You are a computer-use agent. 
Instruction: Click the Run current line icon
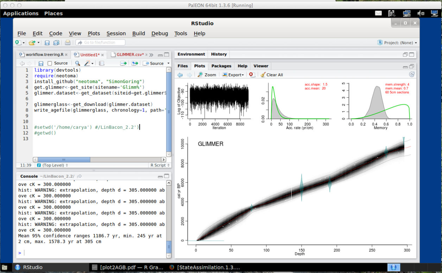124,63
